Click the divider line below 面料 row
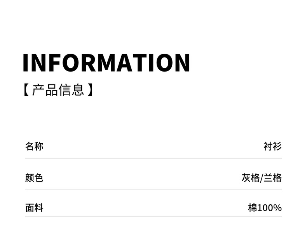This screenshot has width=307, height=226. [x=153, y=217]
